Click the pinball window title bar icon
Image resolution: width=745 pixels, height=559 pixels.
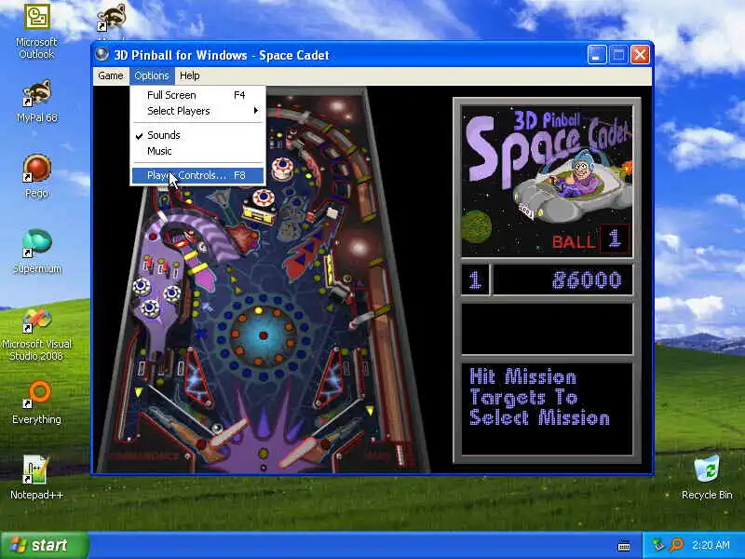[102, 54]
